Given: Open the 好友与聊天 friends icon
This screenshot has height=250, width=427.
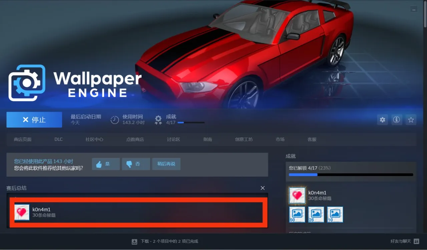Looking at the screenshot, I should click(416, 241).
